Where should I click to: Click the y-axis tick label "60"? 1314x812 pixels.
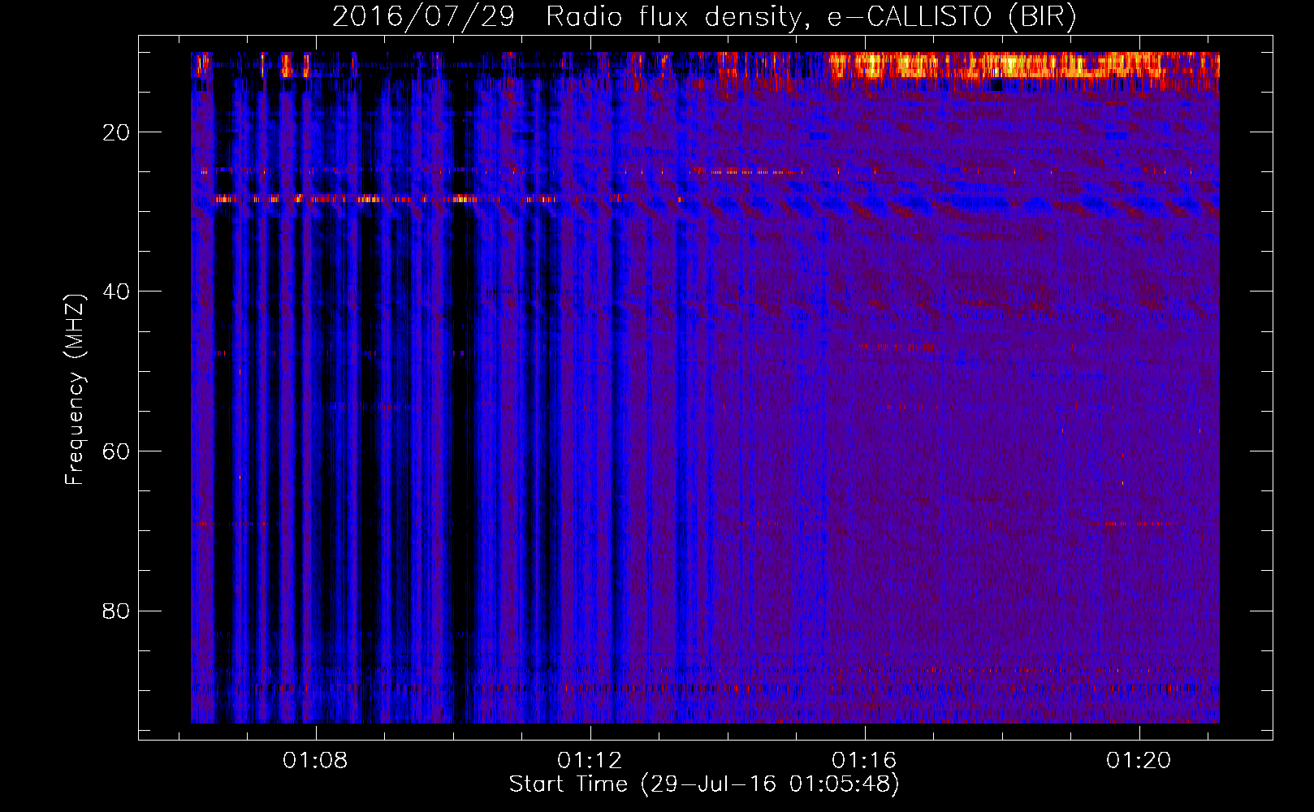click(117, 451)
